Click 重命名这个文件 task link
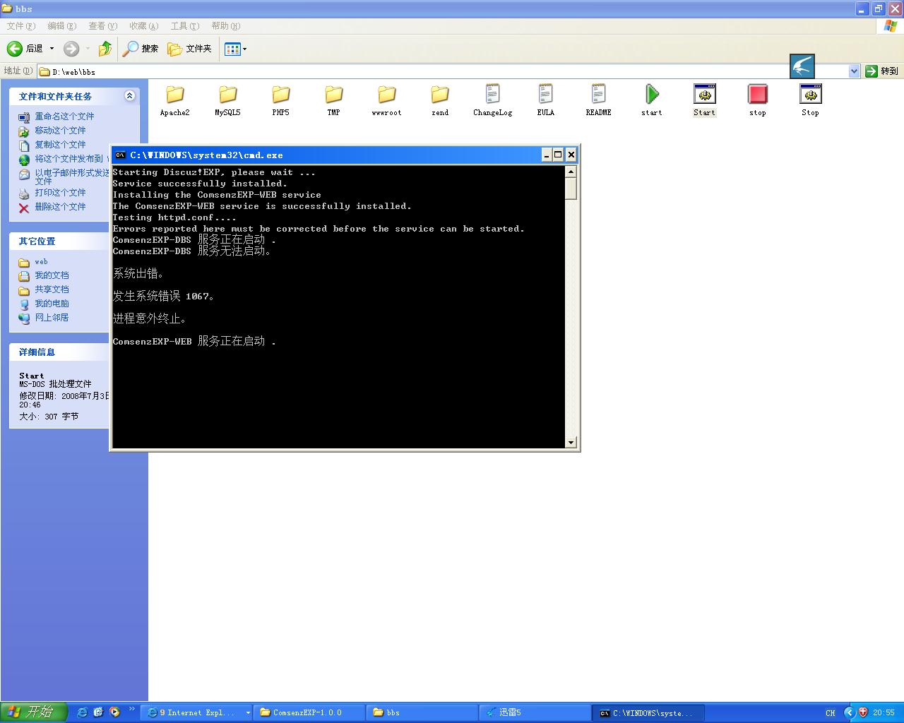The image size is (904, 723). coord(64,116)
